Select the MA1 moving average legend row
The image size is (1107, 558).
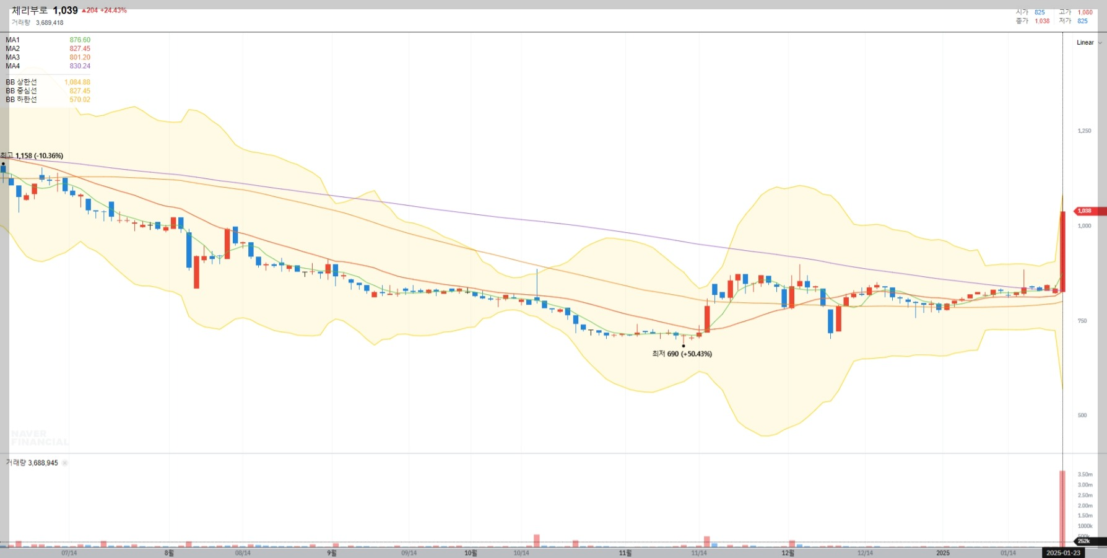click(x=48, y=40)
